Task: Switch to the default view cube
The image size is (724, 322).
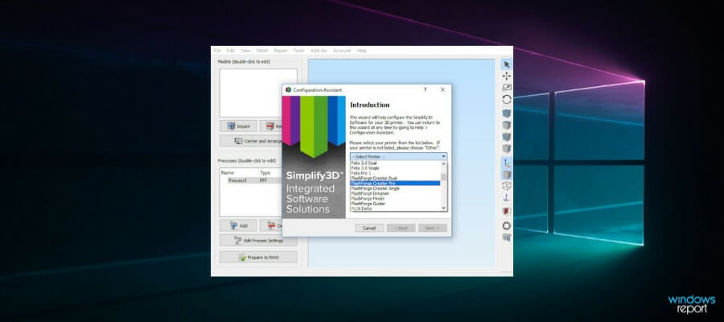Action: [x=507, y=114]
